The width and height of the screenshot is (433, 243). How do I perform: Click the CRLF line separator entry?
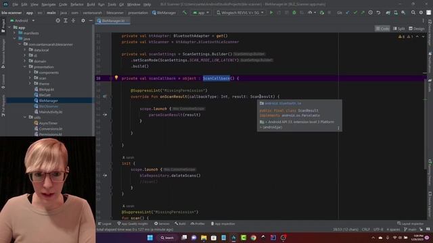[x=365, y=230]
